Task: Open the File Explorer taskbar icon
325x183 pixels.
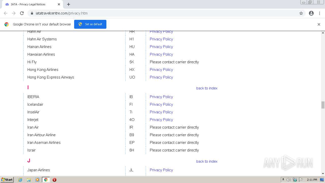Action: pos(29,180)
